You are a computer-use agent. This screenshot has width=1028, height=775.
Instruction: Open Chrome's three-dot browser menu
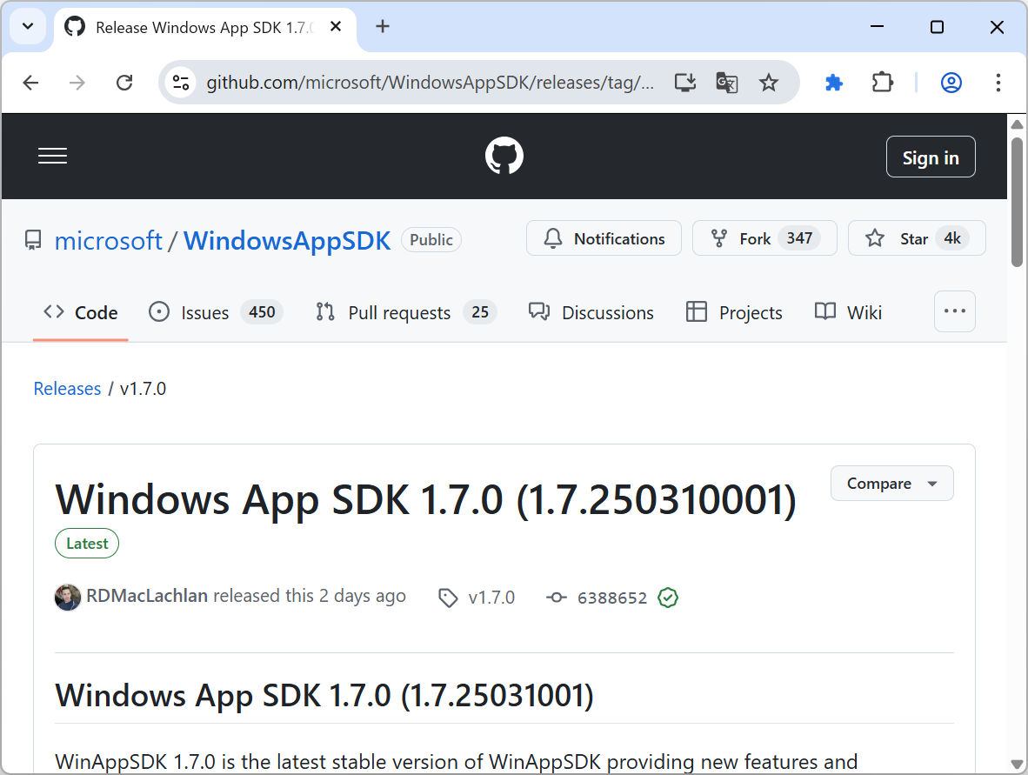[998, 83]
